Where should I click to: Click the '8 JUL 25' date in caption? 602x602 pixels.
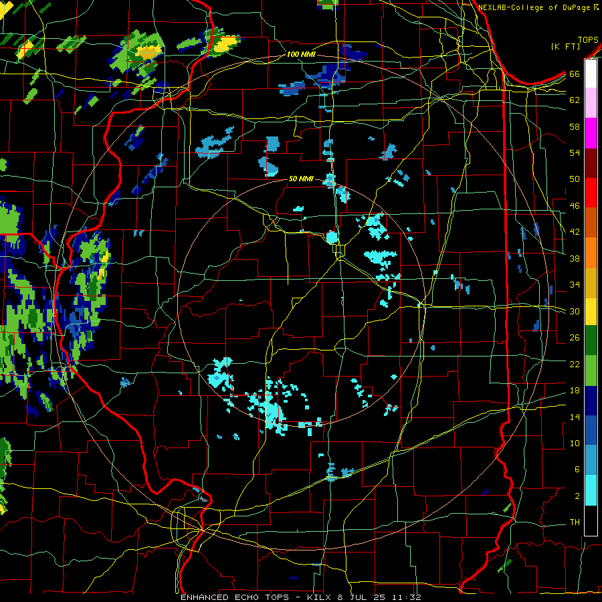coord(363,597)
